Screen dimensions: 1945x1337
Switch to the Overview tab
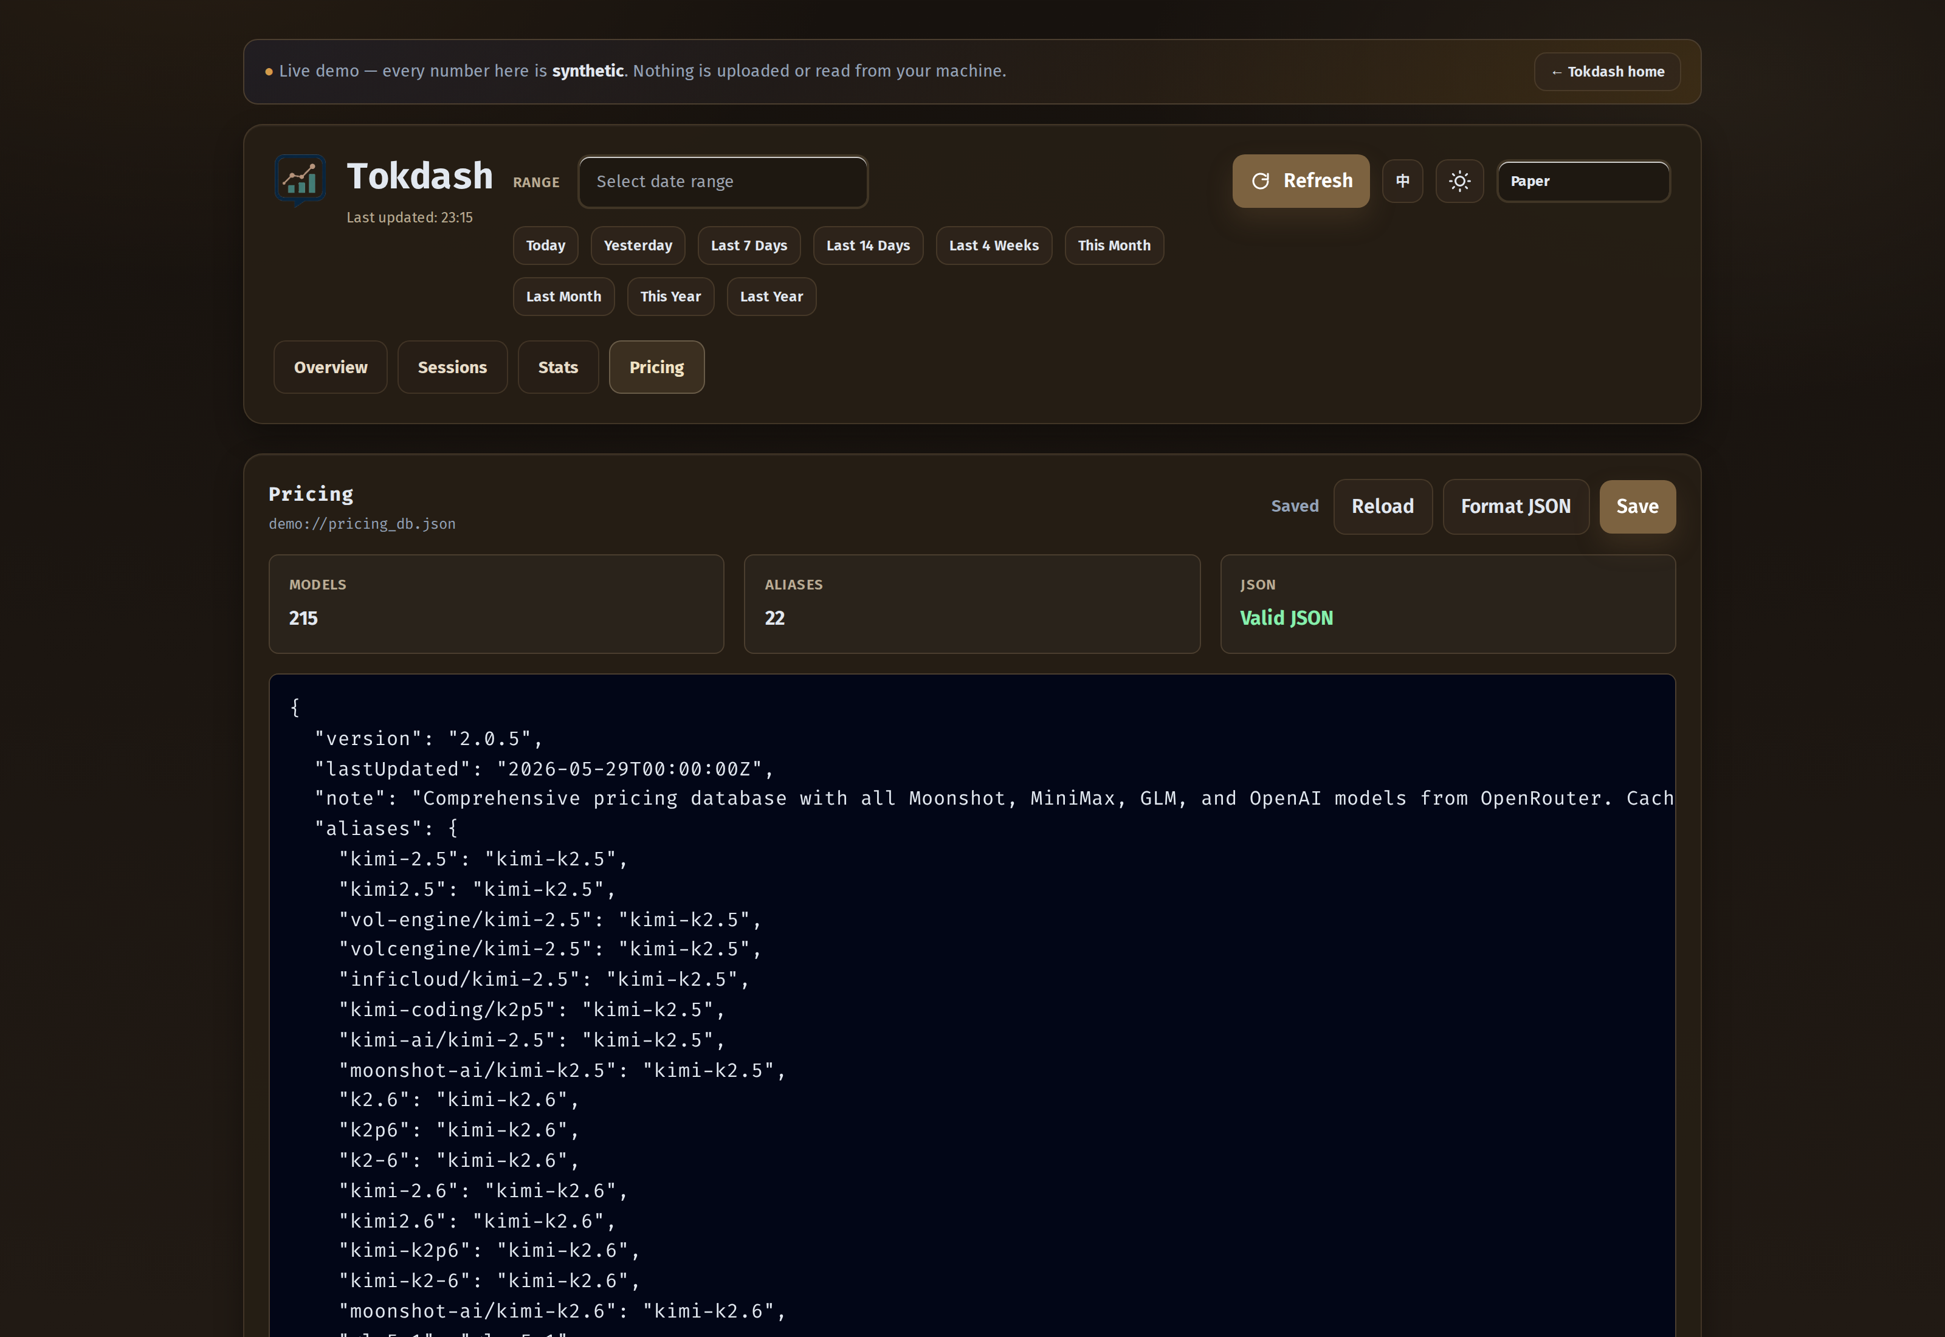click(x=330, y=367)
